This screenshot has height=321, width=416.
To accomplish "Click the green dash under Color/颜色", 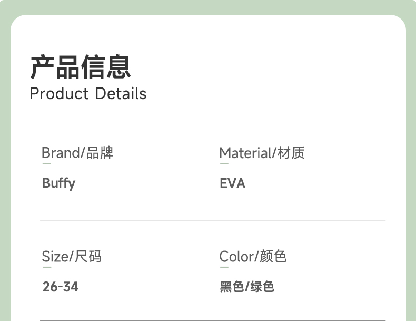I will click(x=224, y=268).
